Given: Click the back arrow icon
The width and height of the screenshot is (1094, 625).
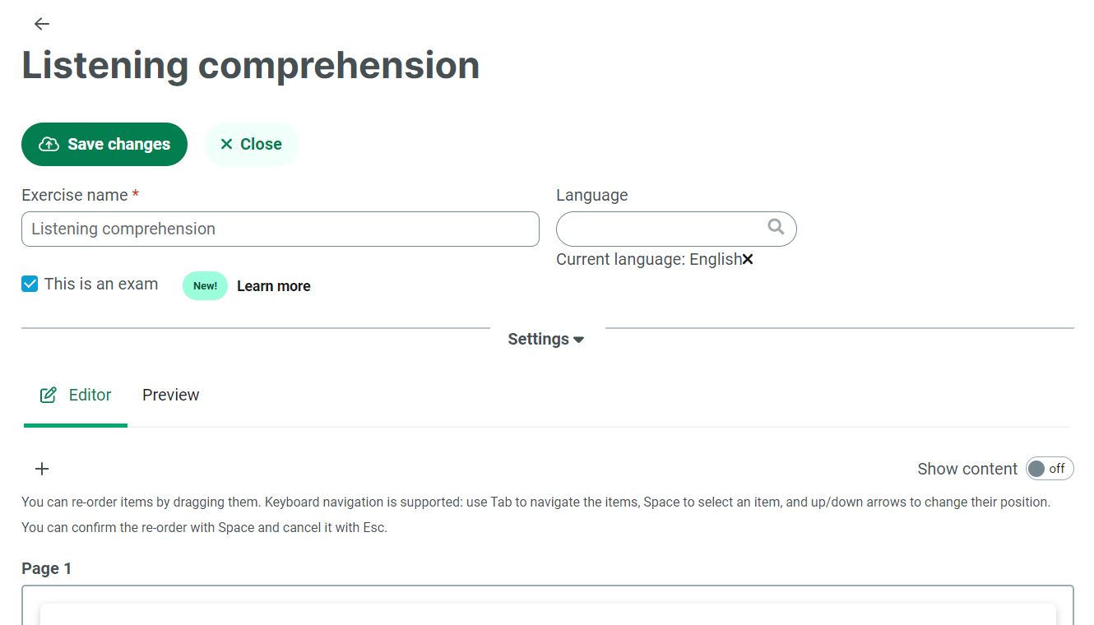Looking at the screenshot, I should [x=42, y=25].
